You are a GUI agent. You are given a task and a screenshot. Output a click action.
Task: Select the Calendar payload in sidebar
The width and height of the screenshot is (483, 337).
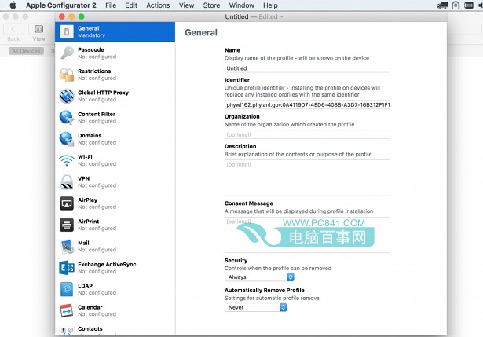pyautogui.click(x=90, y=310)
